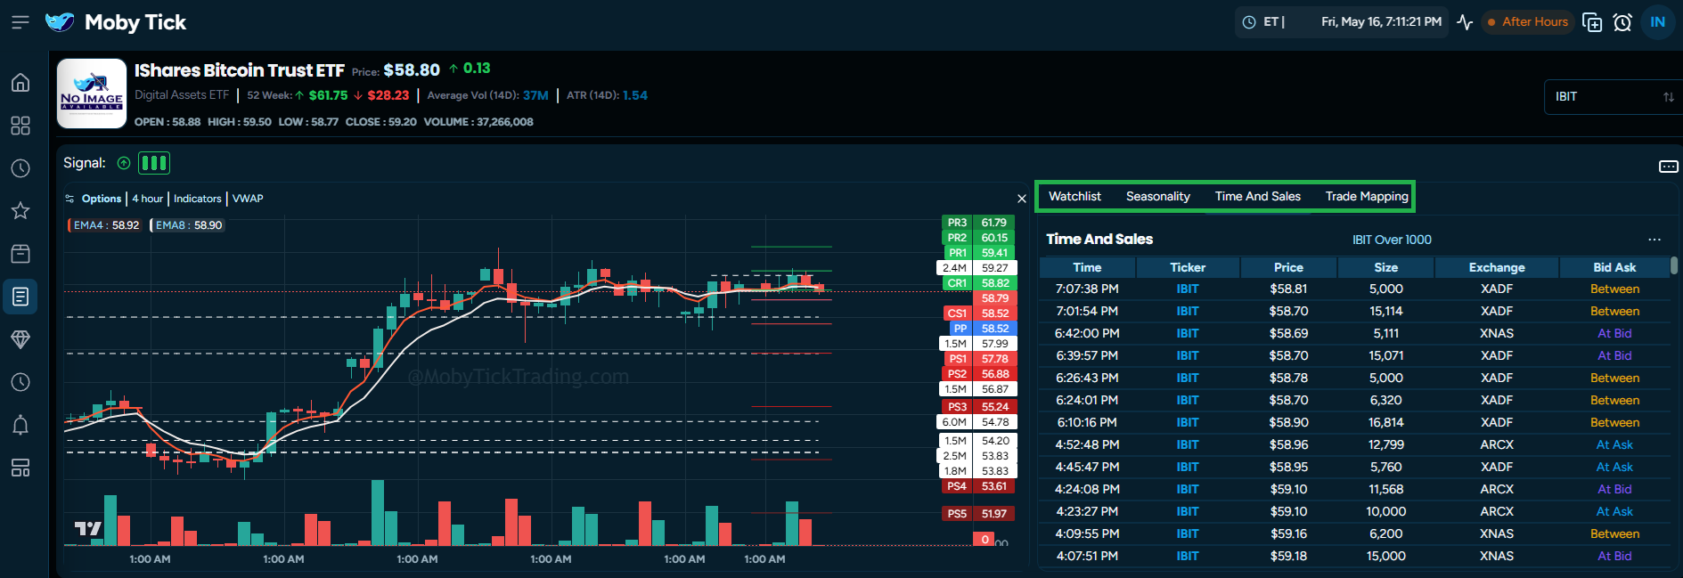
Task: Click the TradingView logo on the chart
Action: click(87, 529)
